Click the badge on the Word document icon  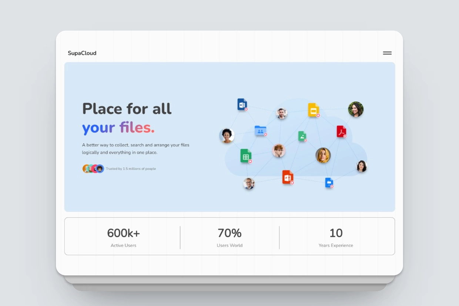pyautogui.click(x=246, y=110)
